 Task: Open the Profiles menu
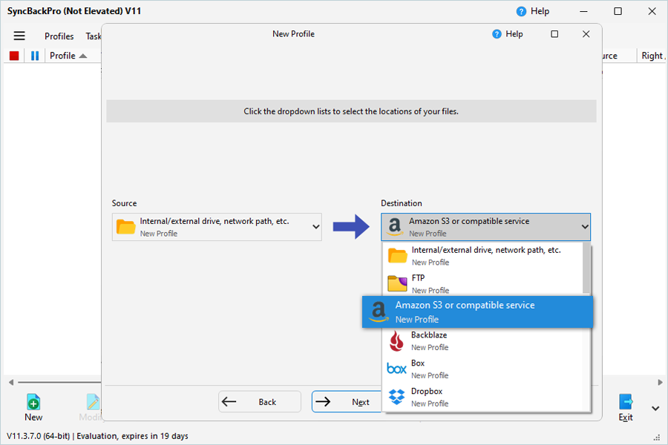point(59,36)
